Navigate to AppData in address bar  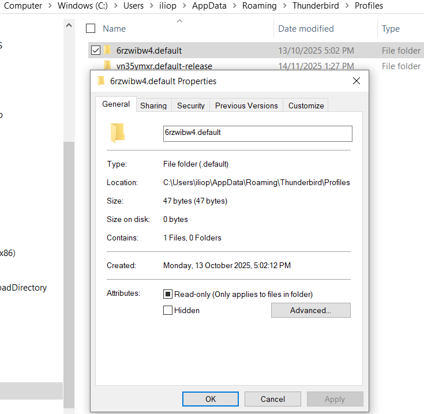(209, 6)
